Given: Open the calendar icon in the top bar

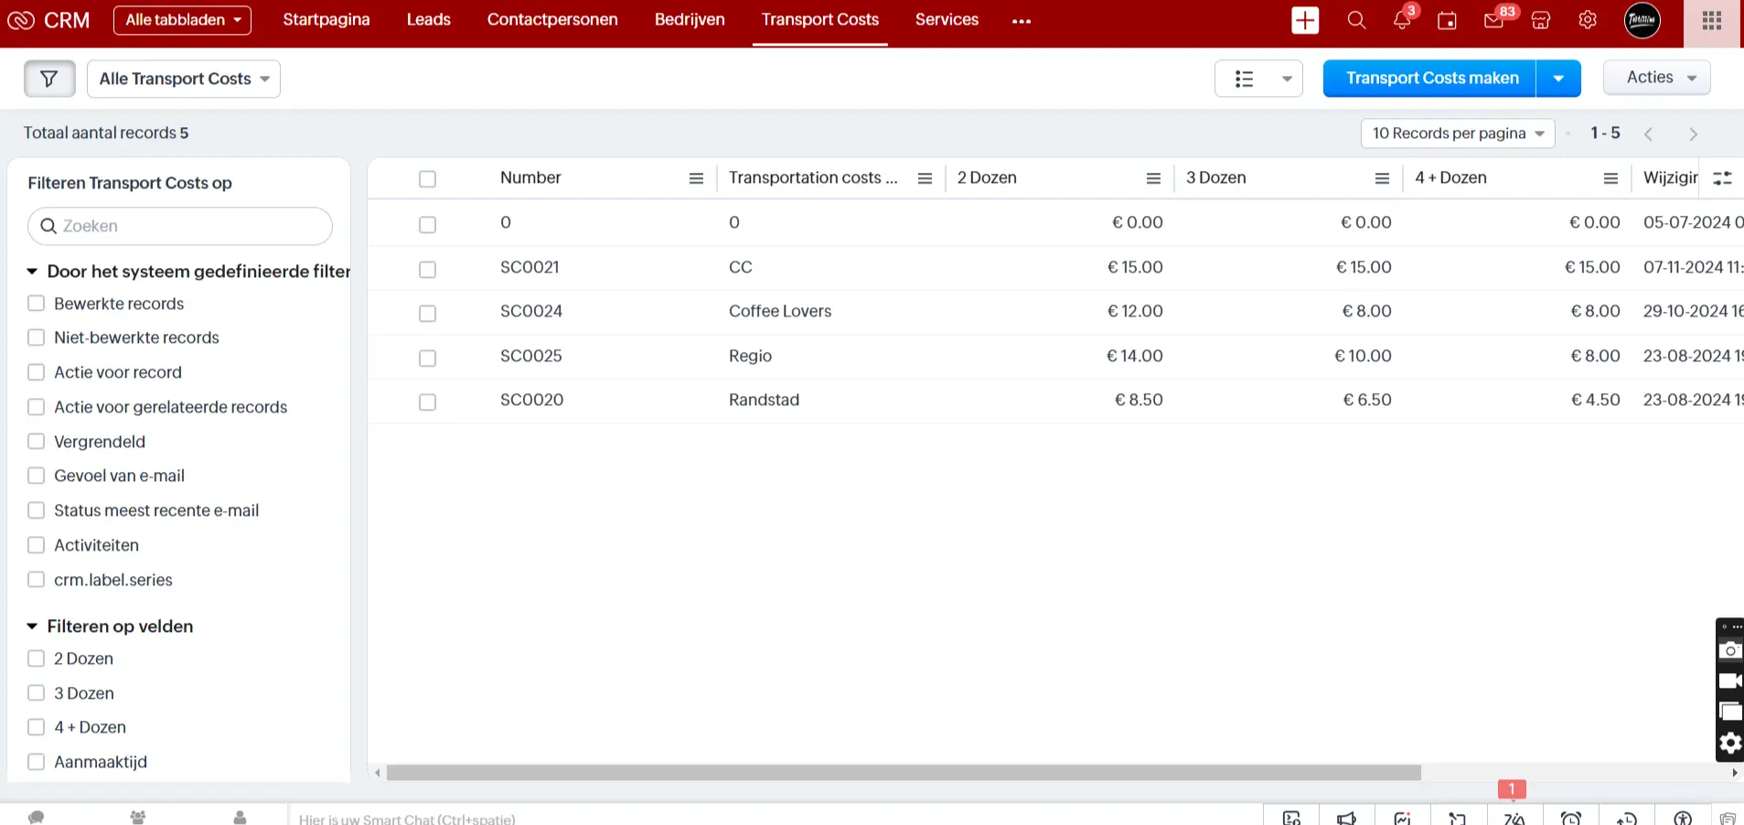Looking at the screenshot, I should (1448, 20).
